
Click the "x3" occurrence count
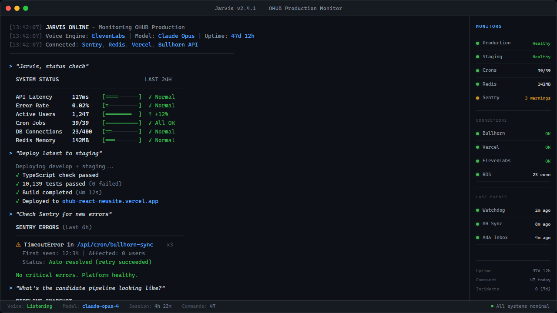pyautogui.click(x=170, y=245)
